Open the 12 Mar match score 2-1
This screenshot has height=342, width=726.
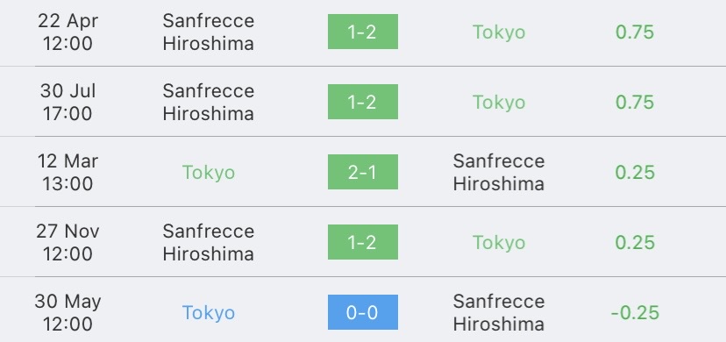(x=362, y=172)
